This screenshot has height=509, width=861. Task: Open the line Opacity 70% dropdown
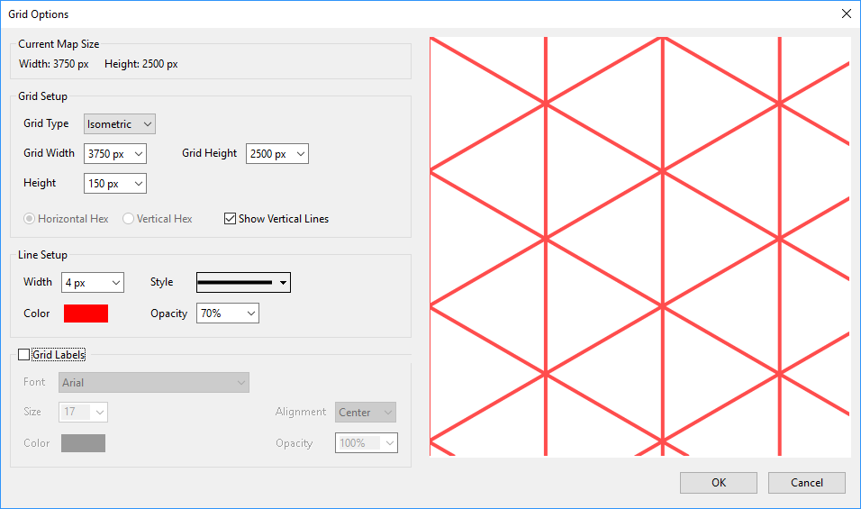227,314
